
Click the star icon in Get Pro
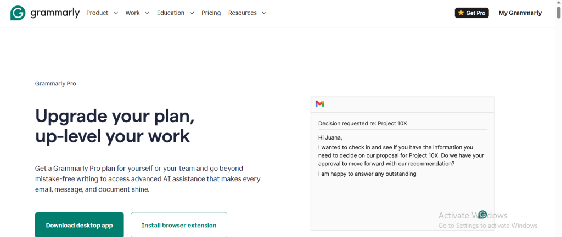pyautogui.click(x=461, y=13)
